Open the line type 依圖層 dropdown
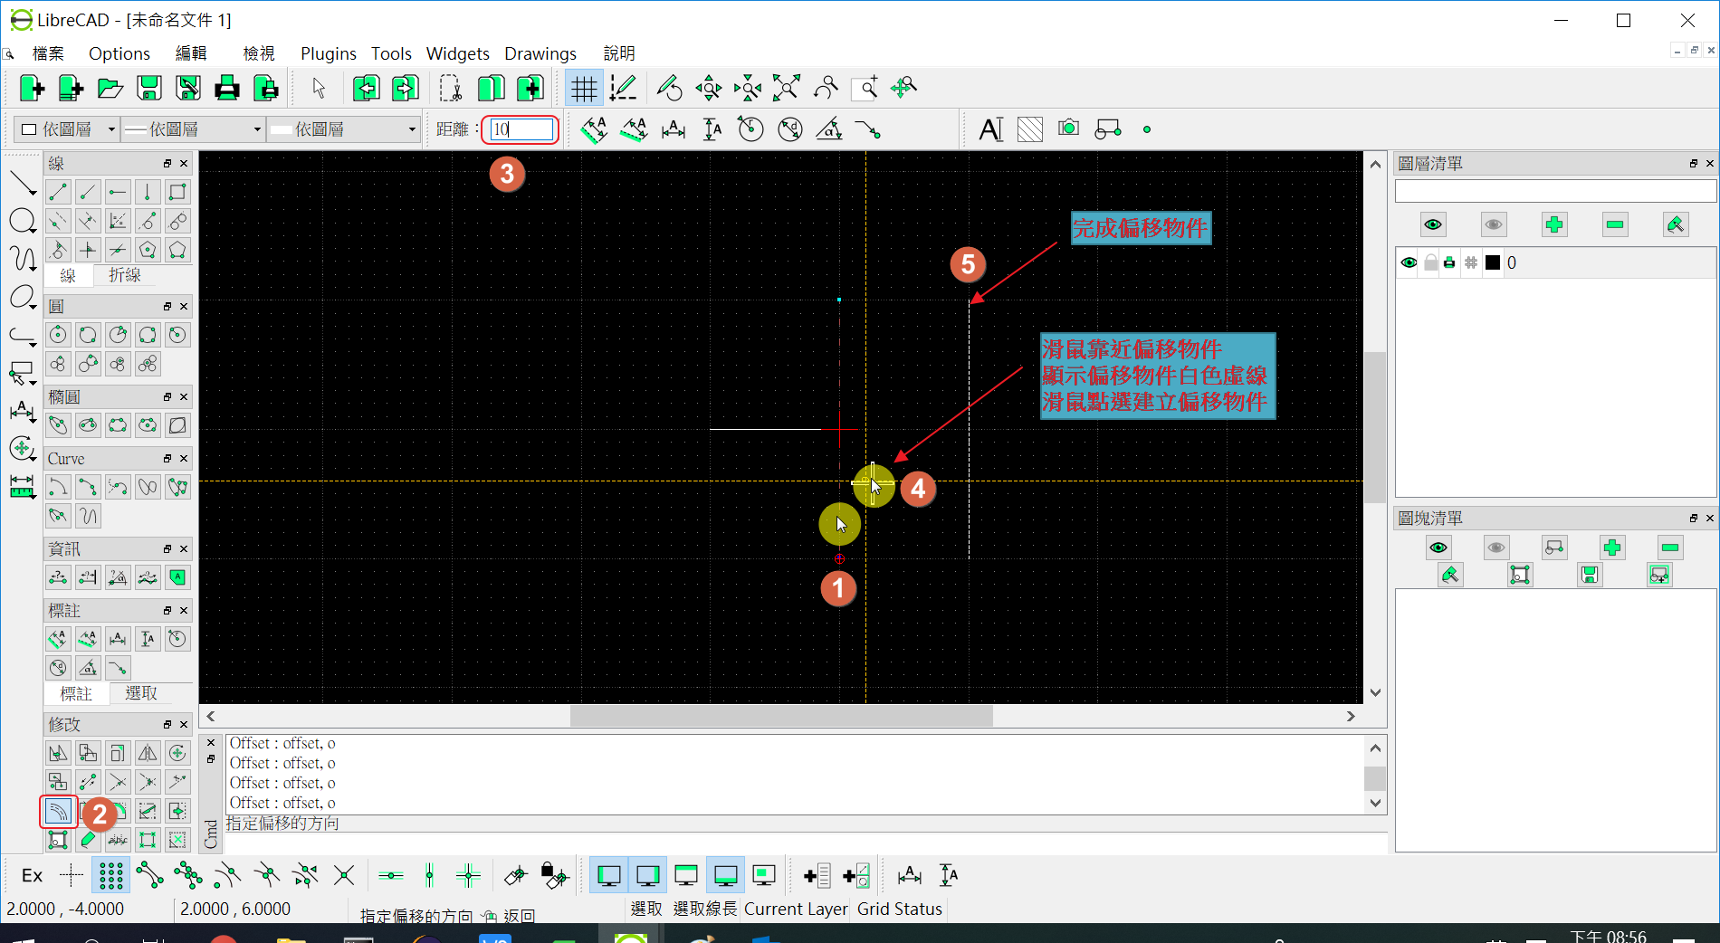The height and width of the screenshot is (943, 1720). point(345,129)
